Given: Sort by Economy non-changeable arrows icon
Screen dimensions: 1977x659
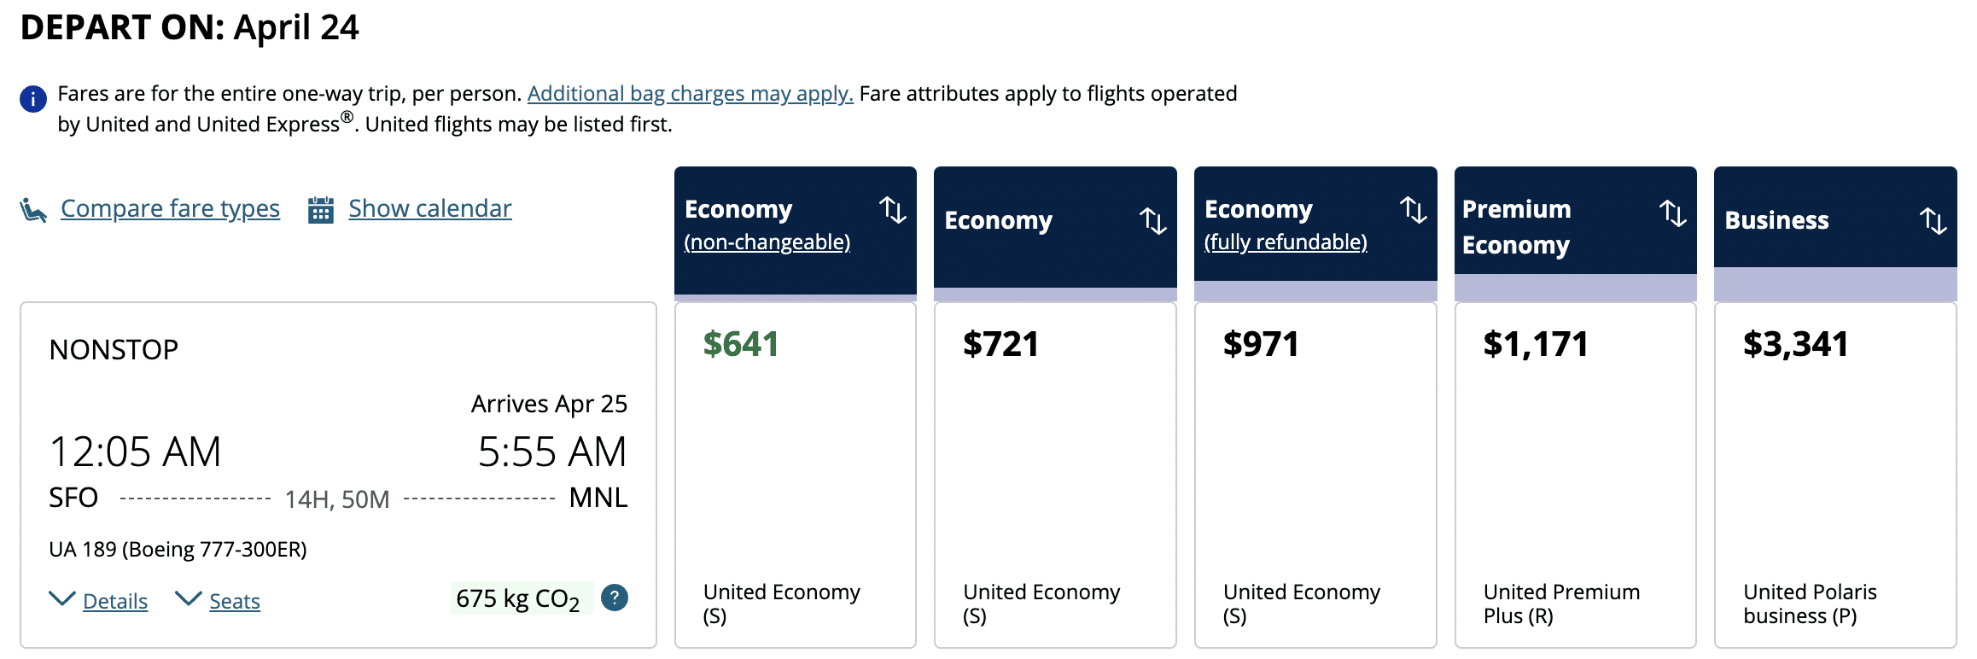Looking at the screenshot, I should pyautogui.click(x=893, y=210).
